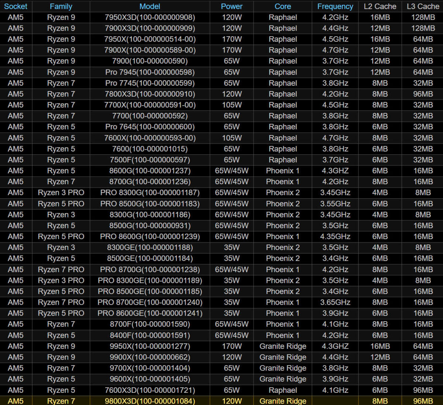
Task: Select the highlighted 9800X3D model cell
Action: point(150,401)
